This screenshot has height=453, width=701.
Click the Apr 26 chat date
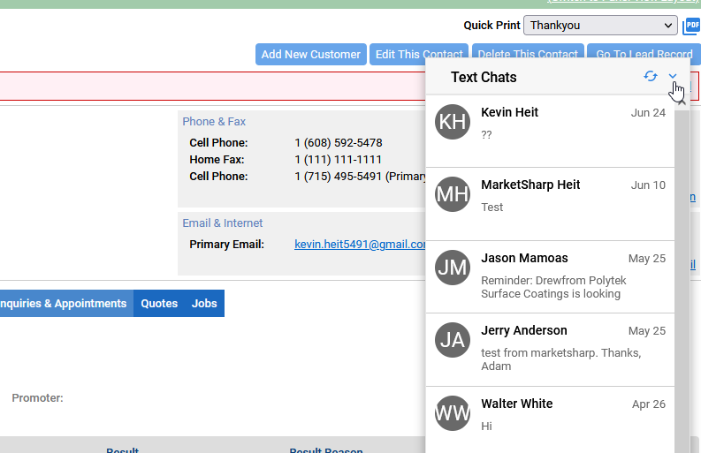click(x=649, y=404)
